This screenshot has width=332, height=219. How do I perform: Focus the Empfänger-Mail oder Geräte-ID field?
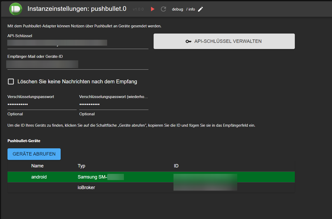[78, 64]
